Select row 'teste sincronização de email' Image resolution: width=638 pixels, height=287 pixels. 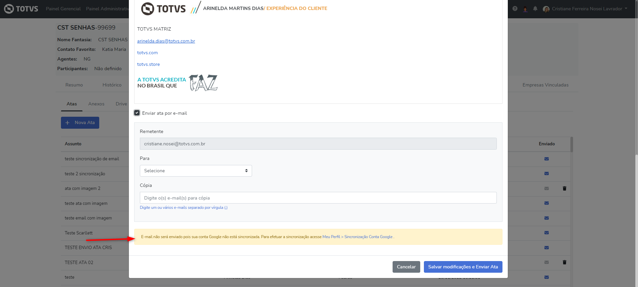point(92,159)
